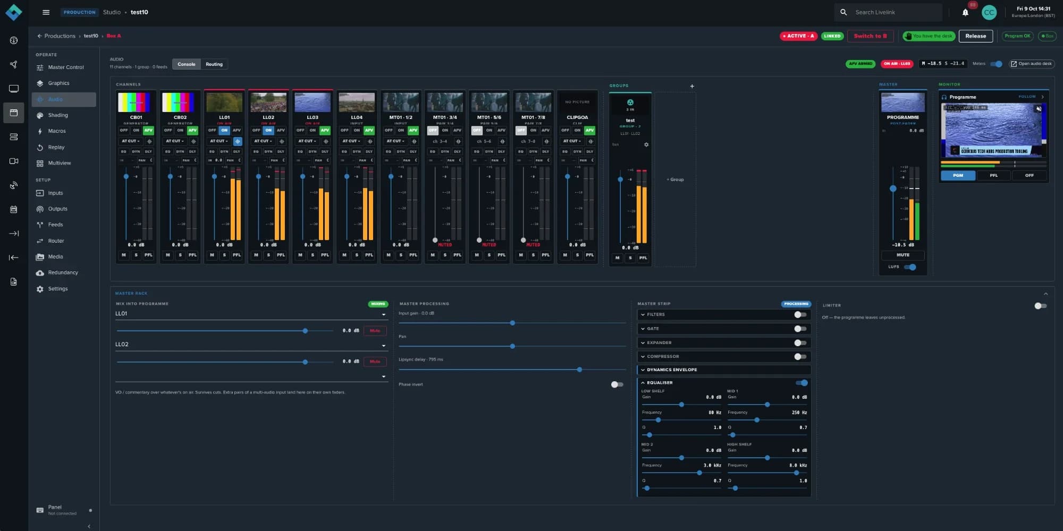Open the test group settings gear
This screenshot has width=1063, height=531.
click(x=646, y=144)
